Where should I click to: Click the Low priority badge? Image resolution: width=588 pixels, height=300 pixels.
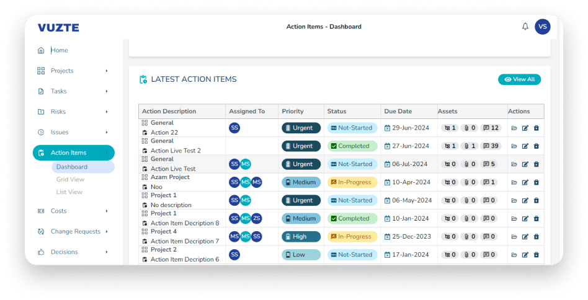click(x=301, y=255)
